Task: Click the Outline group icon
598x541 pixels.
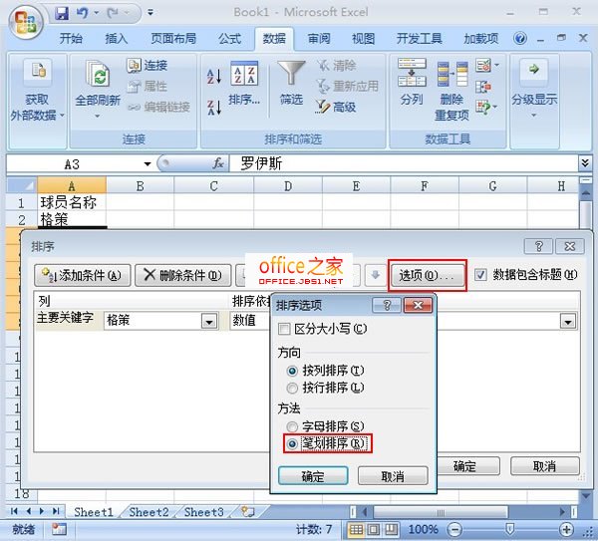Action: point(533,72)
